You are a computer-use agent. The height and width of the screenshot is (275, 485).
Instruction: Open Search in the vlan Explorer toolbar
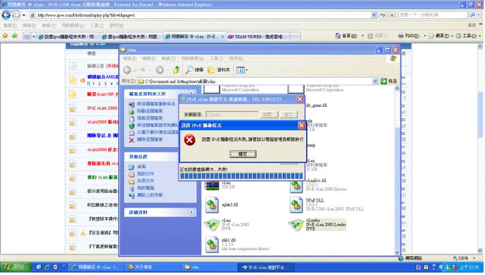pos(194,70)
